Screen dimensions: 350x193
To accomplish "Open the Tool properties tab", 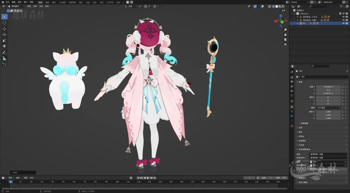I will click(x=292, y=71).
